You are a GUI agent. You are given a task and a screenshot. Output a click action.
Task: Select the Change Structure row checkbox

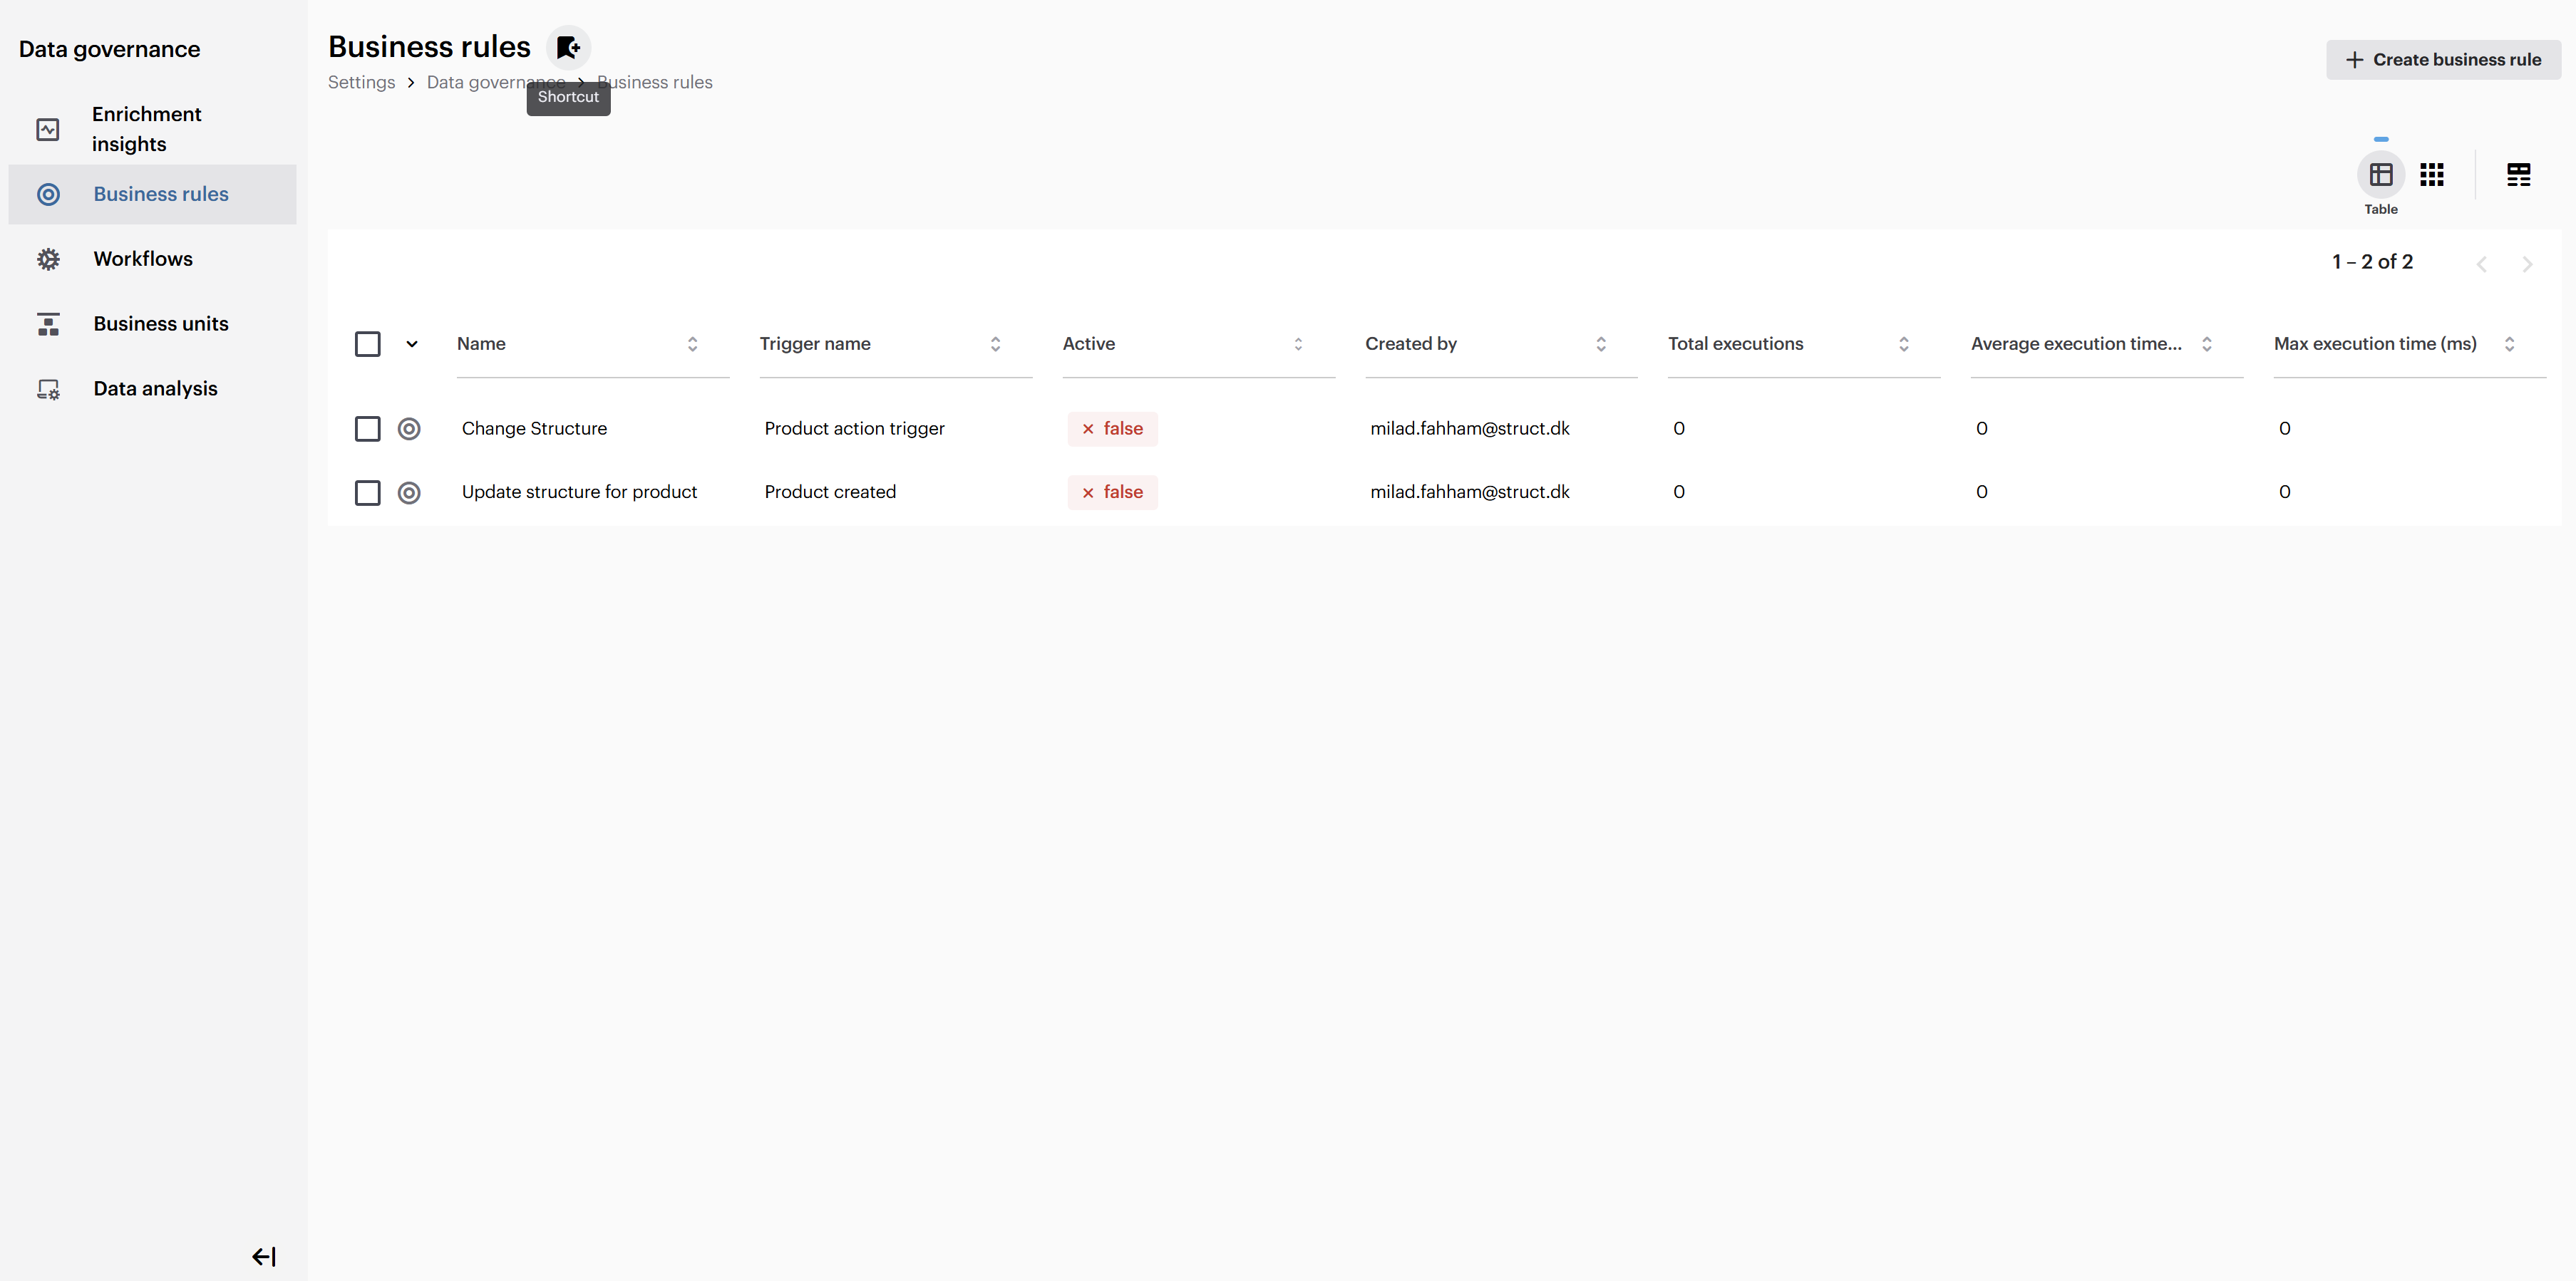pyautogui.click(x=368, y=429)
